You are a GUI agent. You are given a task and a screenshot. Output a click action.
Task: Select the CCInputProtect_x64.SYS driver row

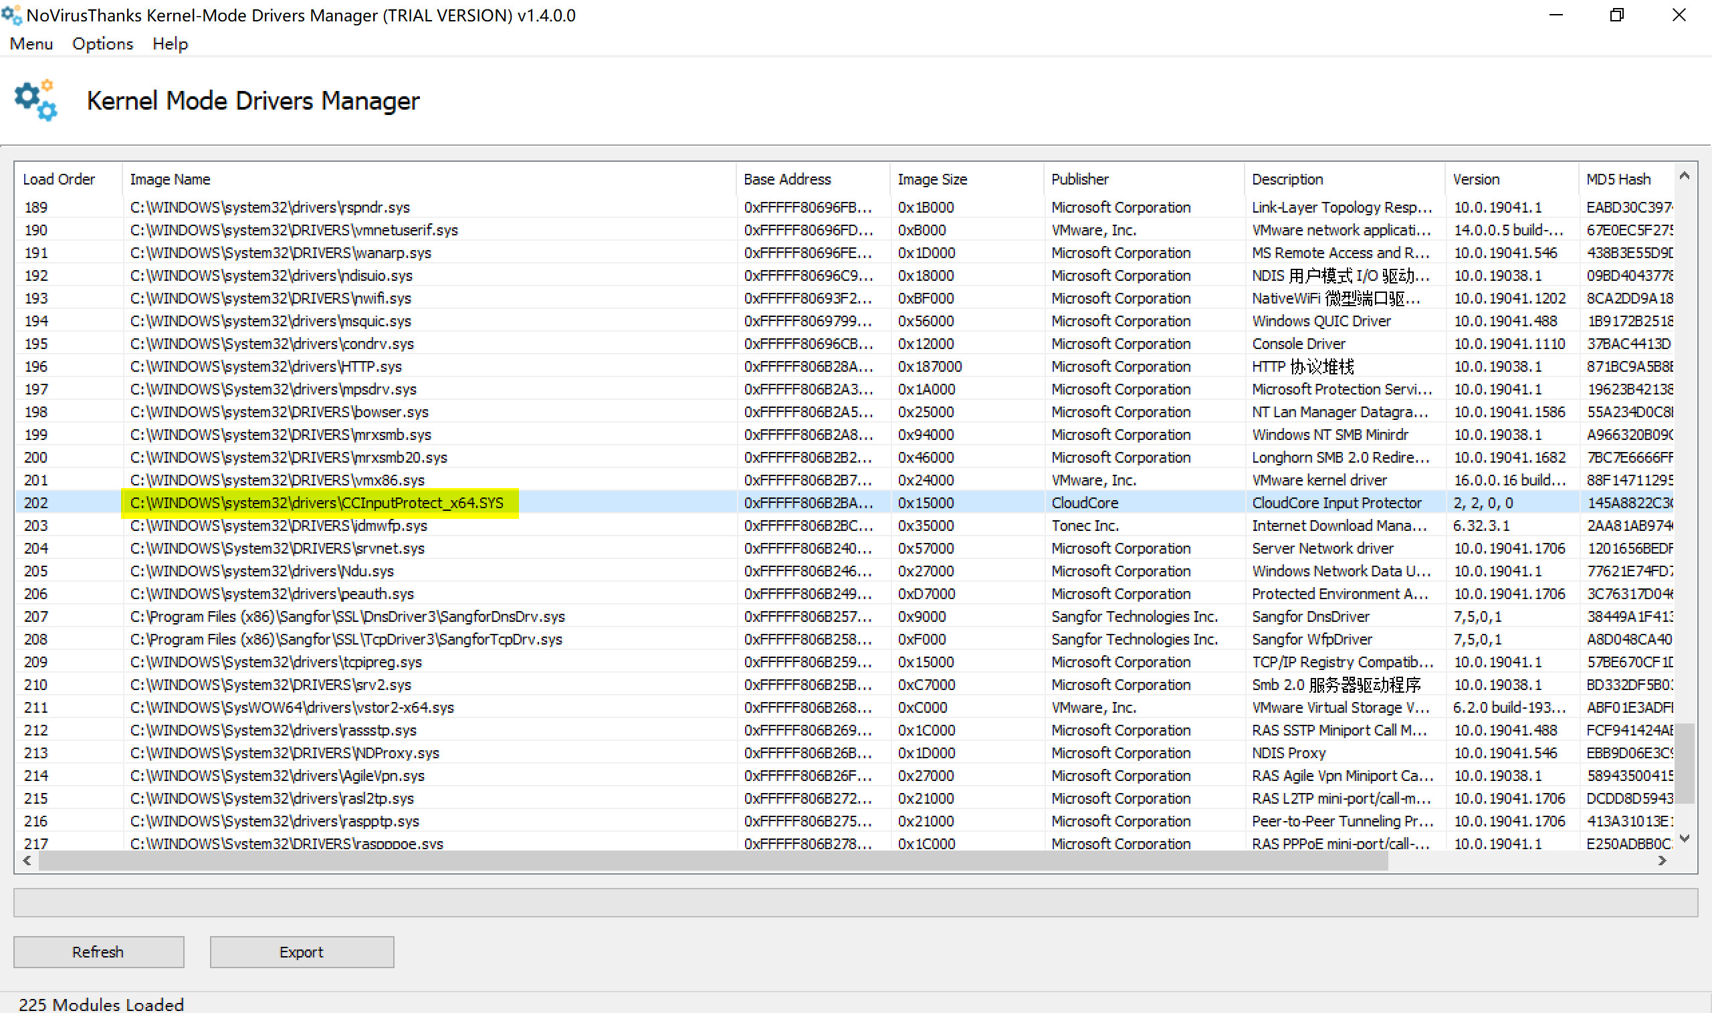(x=845, y=502)
